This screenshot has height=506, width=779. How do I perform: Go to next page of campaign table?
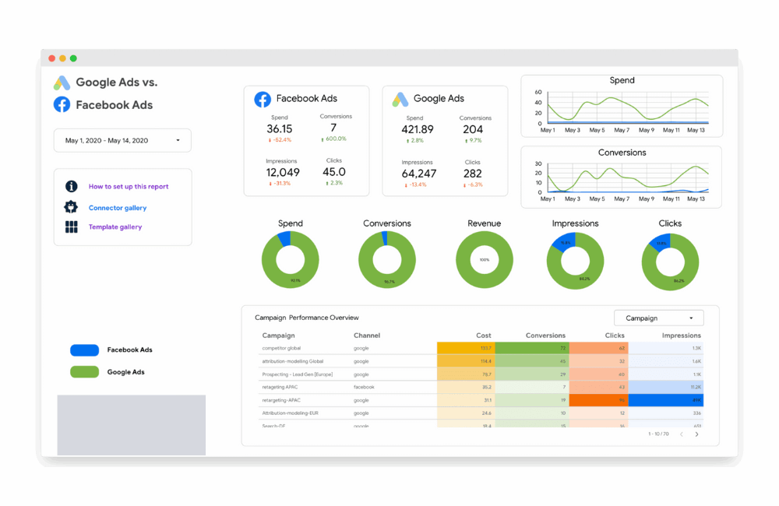point(696,434)
